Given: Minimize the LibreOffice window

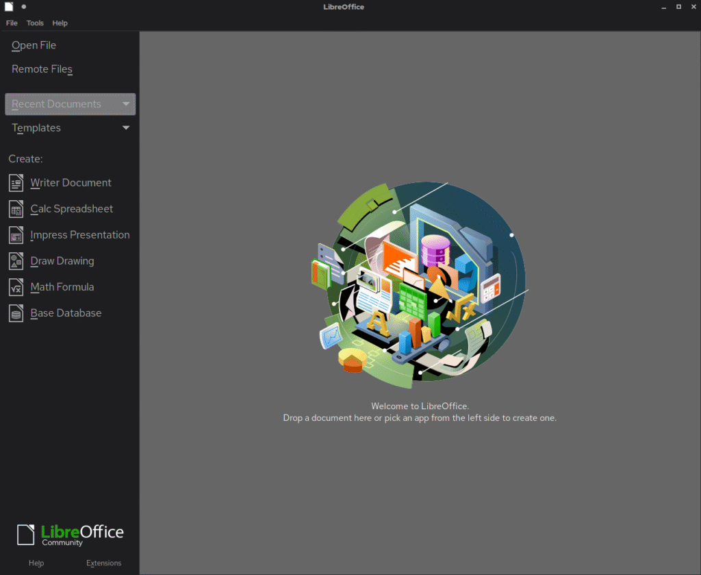Looking at the screenshot, I should tap(664, 7).
